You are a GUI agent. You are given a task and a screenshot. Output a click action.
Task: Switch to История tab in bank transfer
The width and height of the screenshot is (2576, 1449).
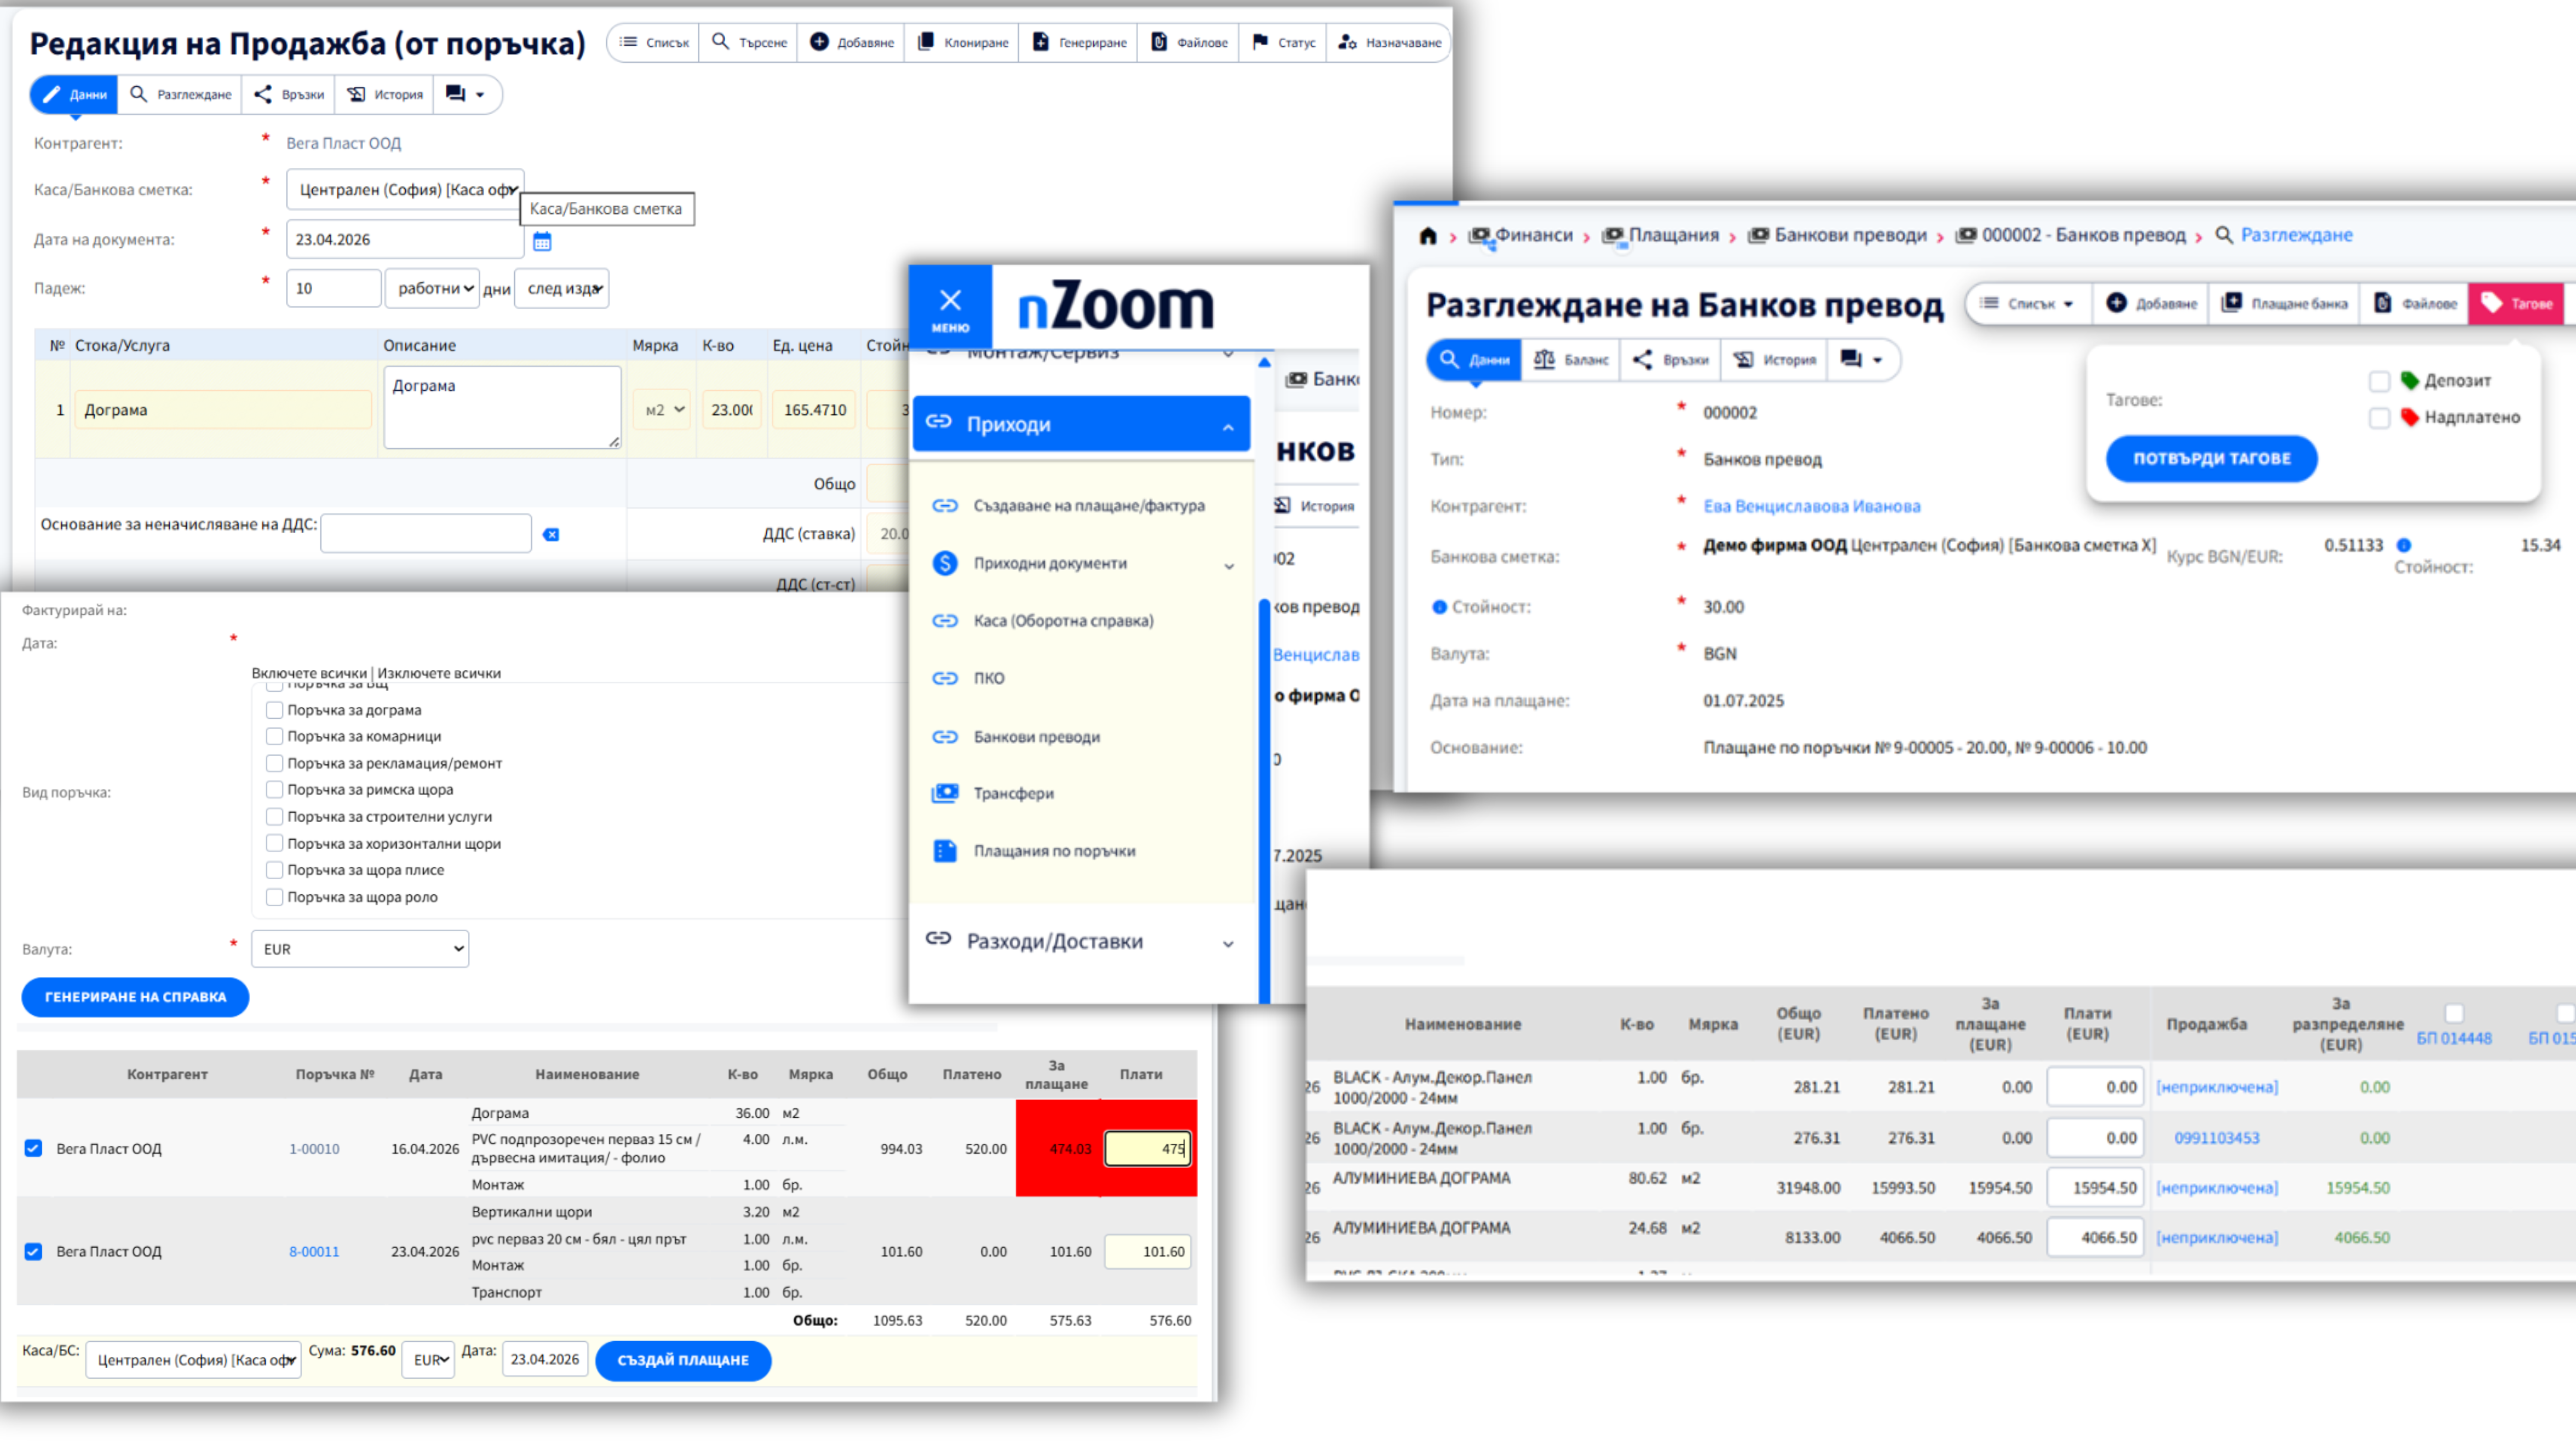coord(1775,360)
